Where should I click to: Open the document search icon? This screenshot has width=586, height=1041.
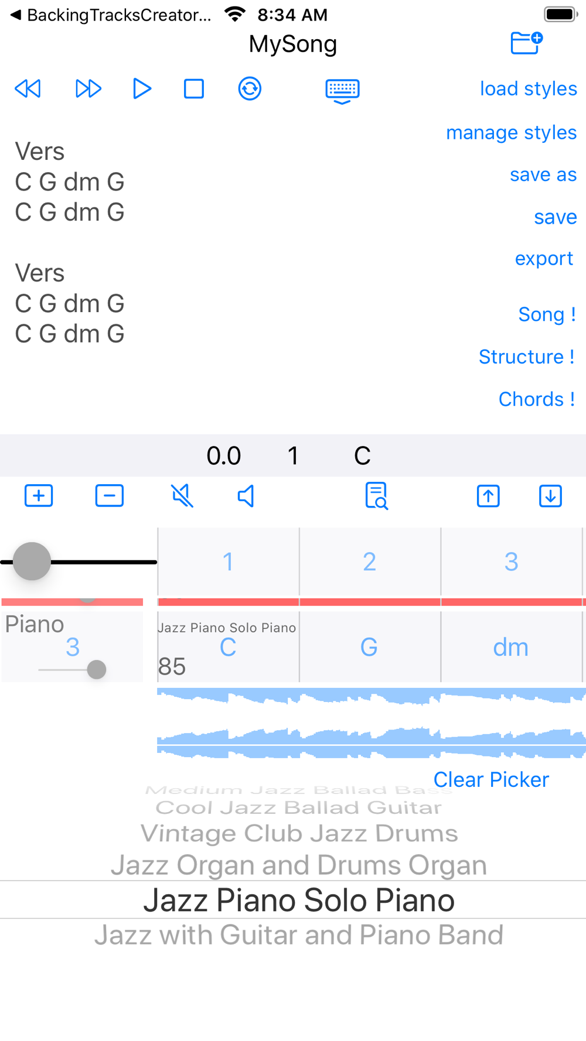point(376,496)
